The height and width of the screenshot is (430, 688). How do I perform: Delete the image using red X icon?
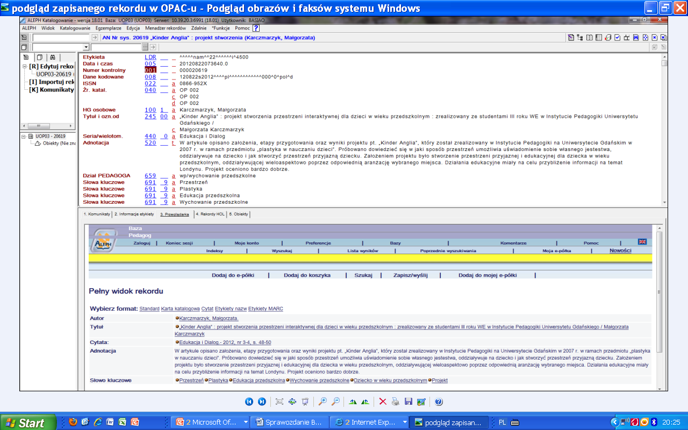tap(383, 402)
